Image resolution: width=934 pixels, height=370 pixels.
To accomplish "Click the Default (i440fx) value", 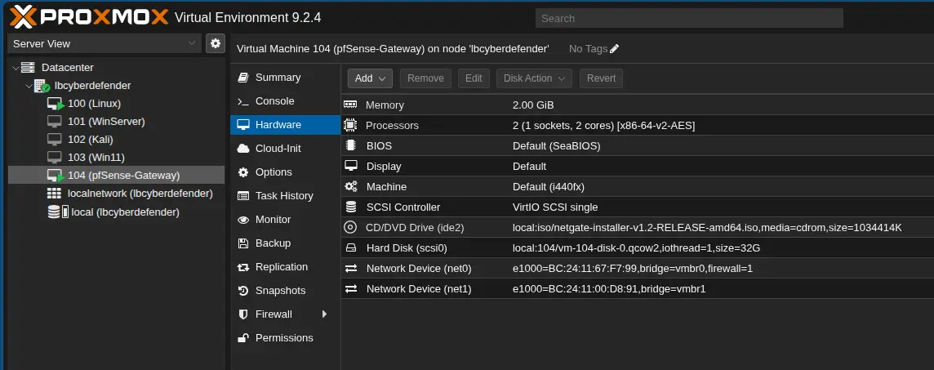I will click(x=549, y=186).
